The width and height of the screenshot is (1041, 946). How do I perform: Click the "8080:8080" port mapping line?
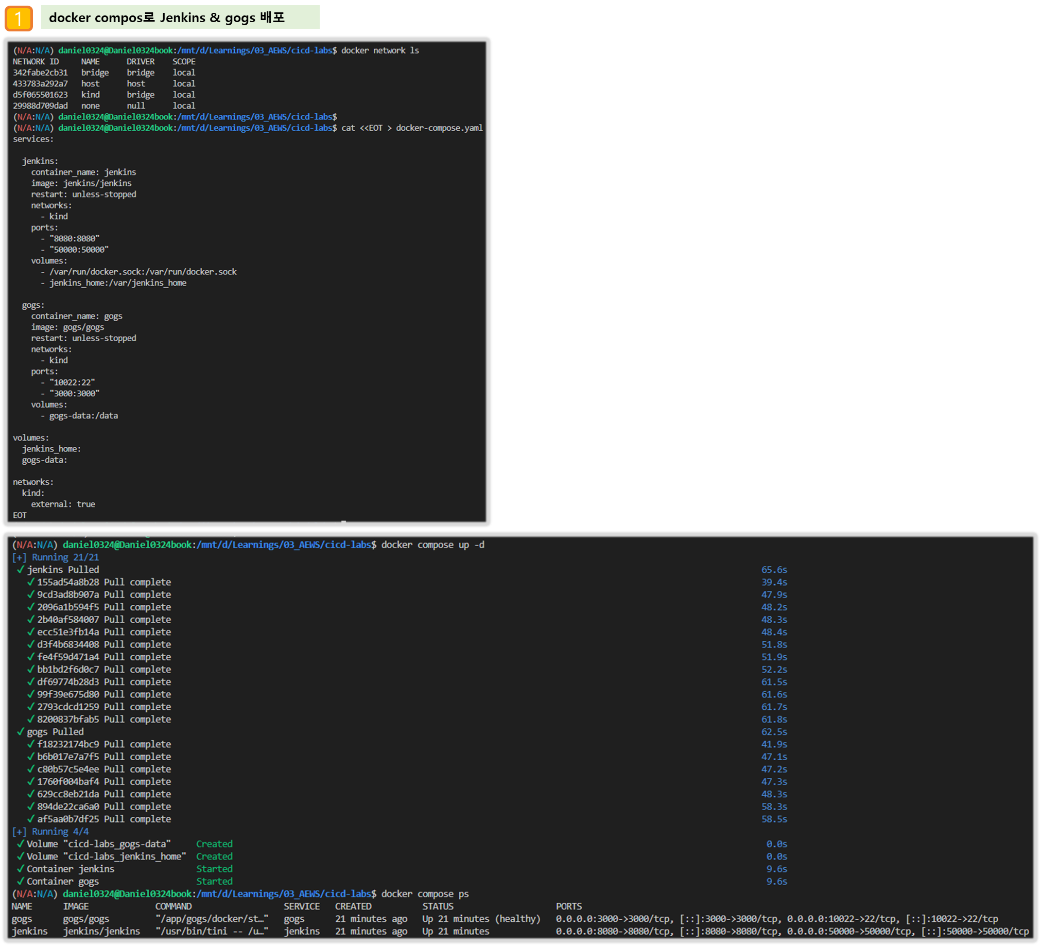click(x=74, y=238)
